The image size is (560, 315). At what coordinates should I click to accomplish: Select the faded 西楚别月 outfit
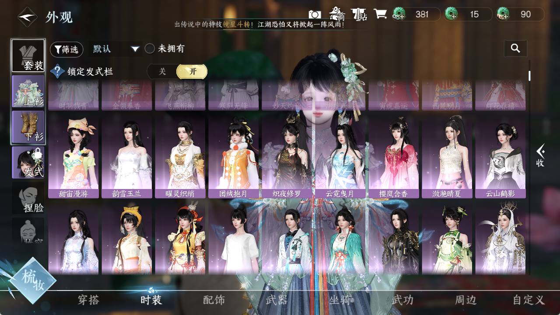point(447,95)
